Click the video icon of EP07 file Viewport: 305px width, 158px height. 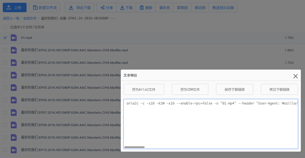coord(14,113)
